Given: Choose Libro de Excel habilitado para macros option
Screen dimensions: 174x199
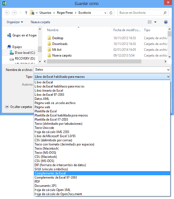Looking at the screenshot, I should tap(102, 86).
